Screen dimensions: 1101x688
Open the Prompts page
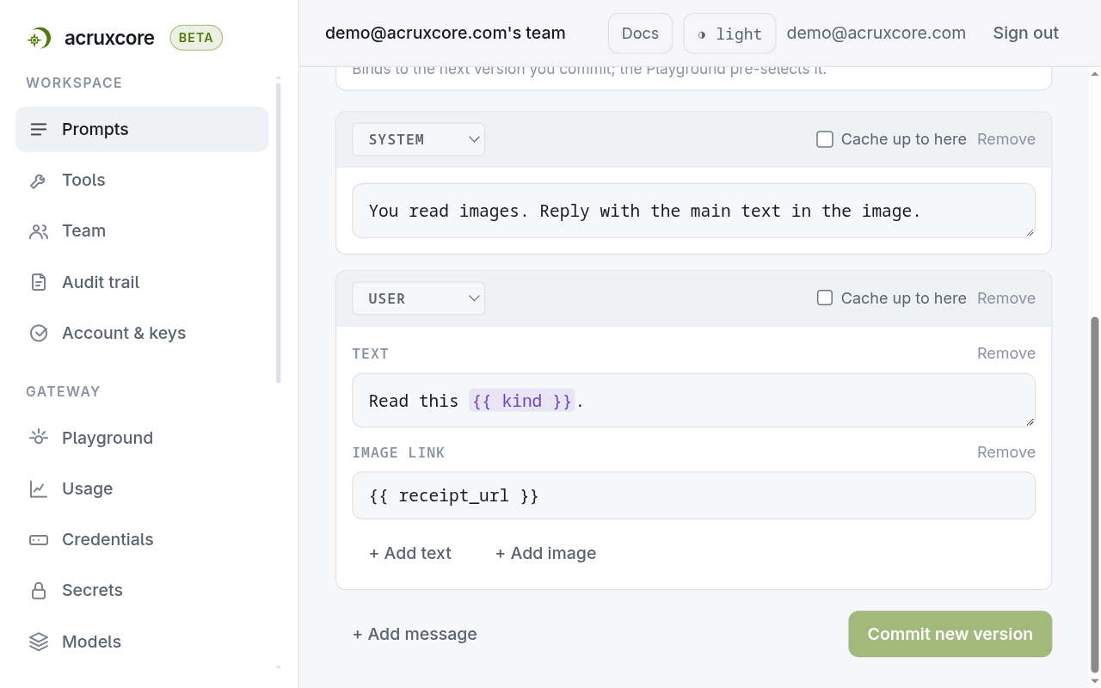pos(142,129)
